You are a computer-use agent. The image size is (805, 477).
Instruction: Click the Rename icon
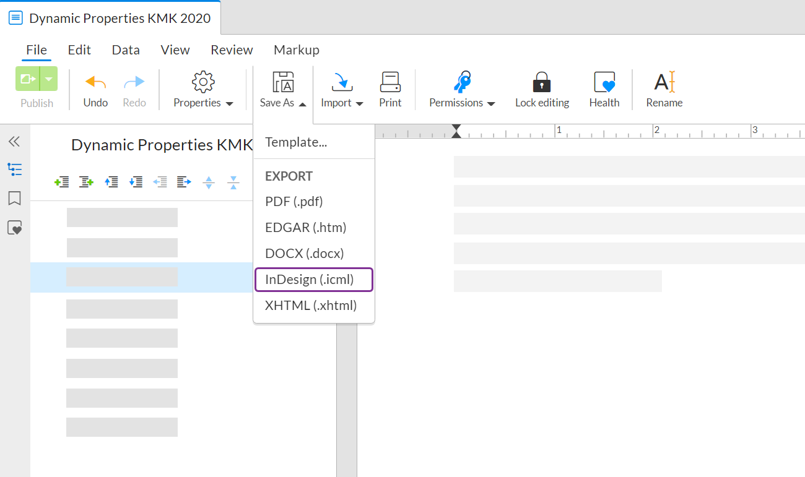[x=664, y=82]
